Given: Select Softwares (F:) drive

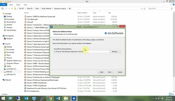Looking at the screenshot, I should click(x=11, y=74).
